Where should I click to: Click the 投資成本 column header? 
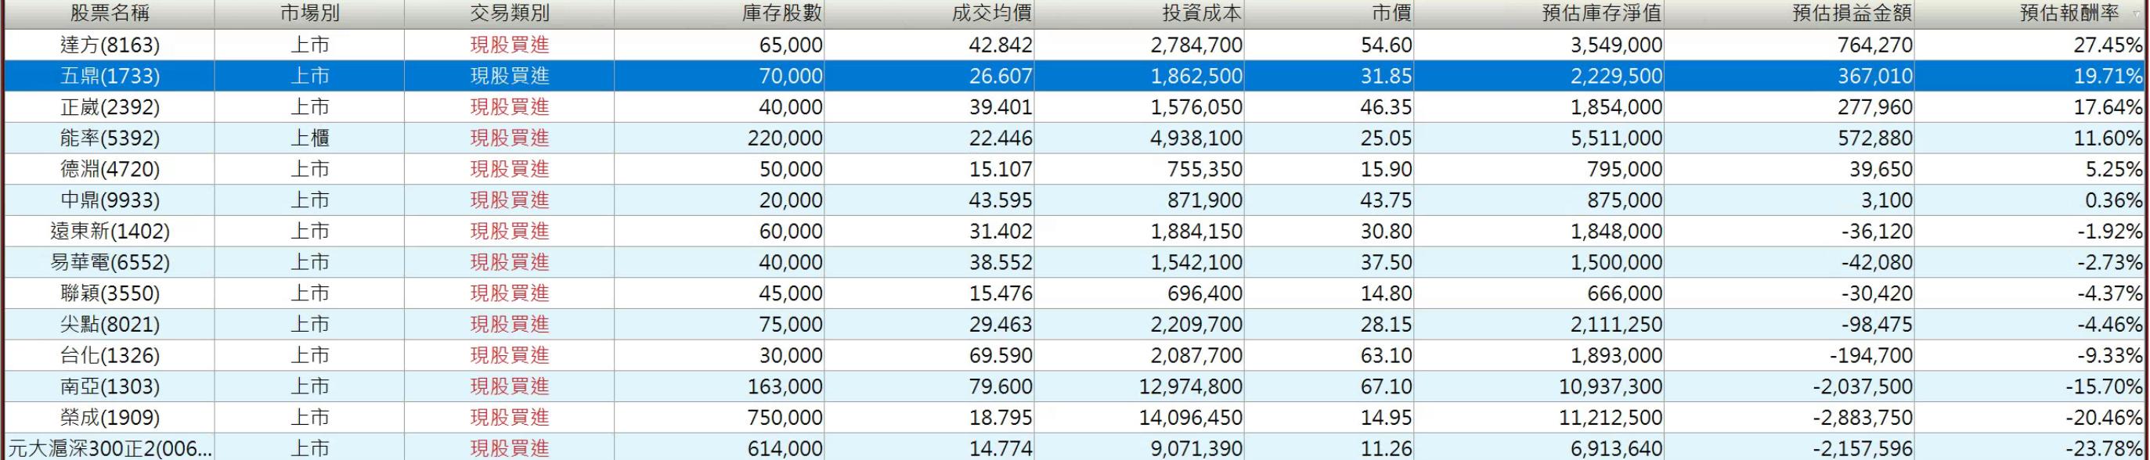tap(1139, 13)
